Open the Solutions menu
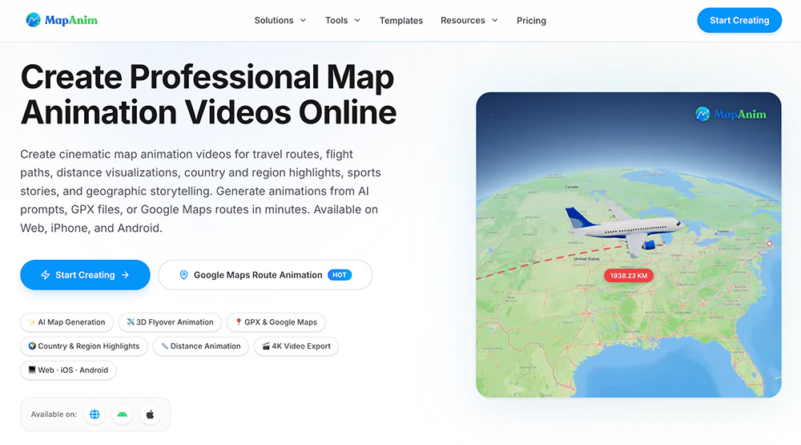Screen dimensions: 801x445 point(280,21)
